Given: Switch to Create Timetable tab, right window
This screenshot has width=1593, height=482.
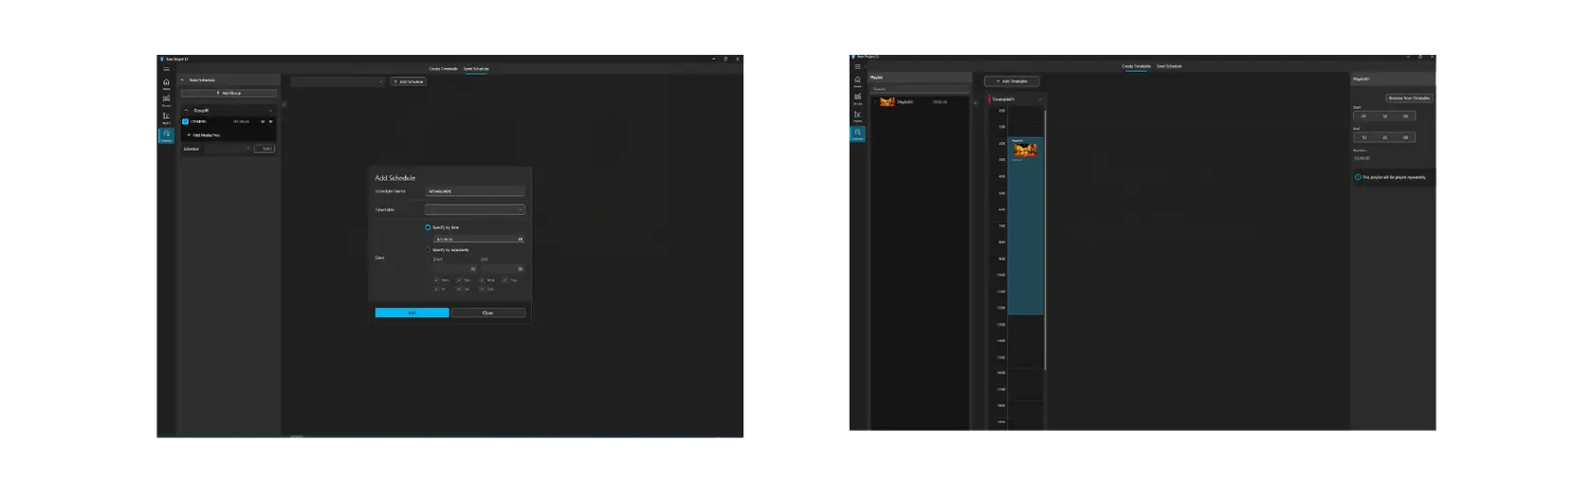Looking at the screenshot, I should 1136,66.
